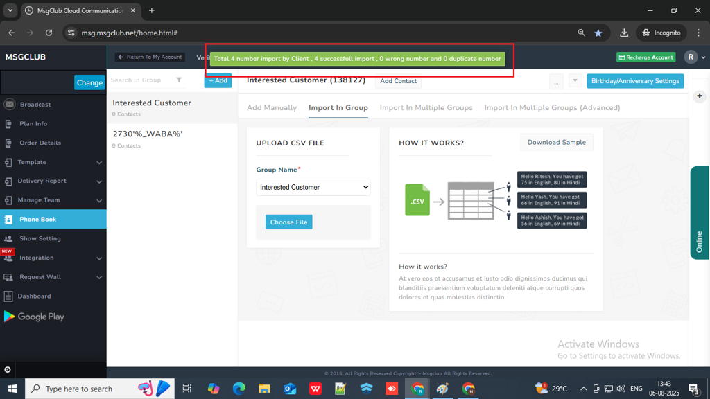Open the Windows Start menu
The image size is (710, 399).
(12, 389)
